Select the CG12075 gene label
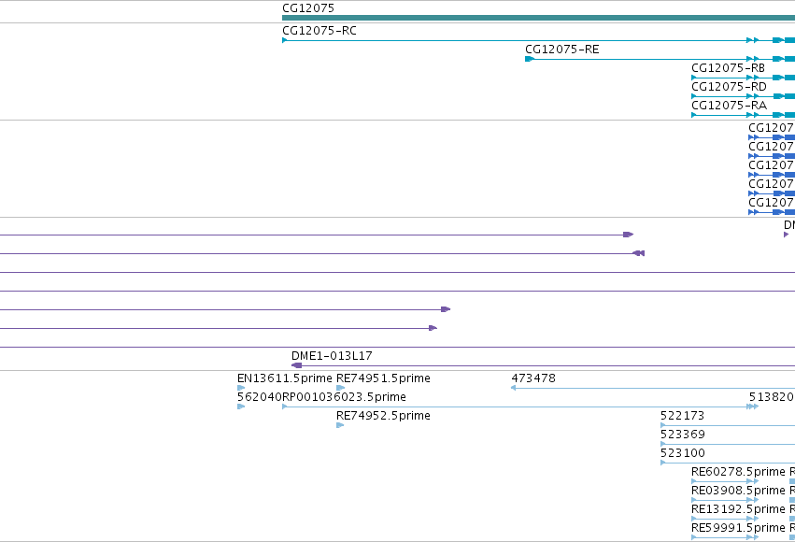 [308, 8]
